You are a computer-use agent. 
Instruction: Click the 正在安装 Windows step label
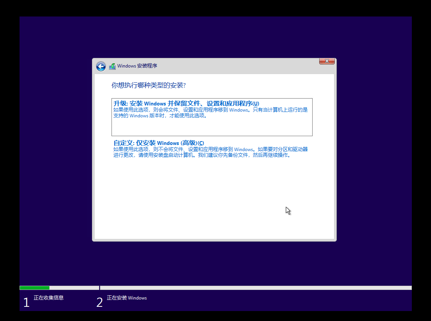click(127, 298)
